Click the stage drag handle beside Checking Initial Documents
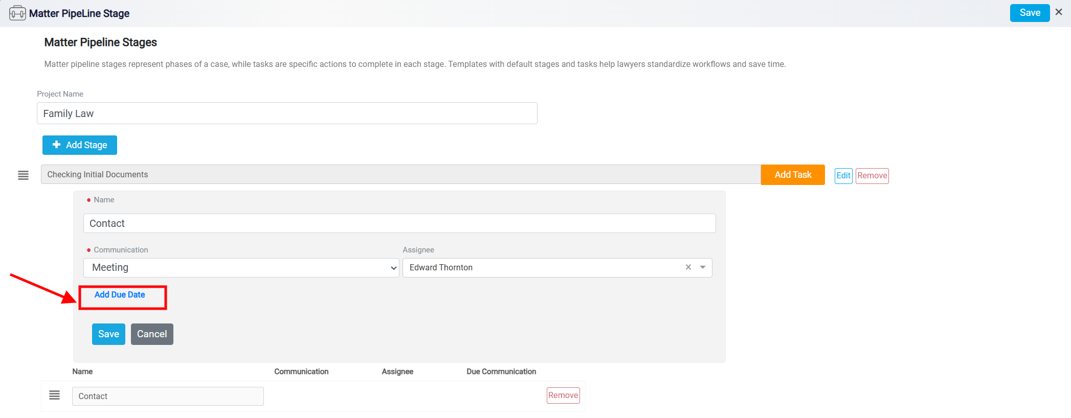The width and height of the screenshot is (1071, 418). [x=23, y=175]
